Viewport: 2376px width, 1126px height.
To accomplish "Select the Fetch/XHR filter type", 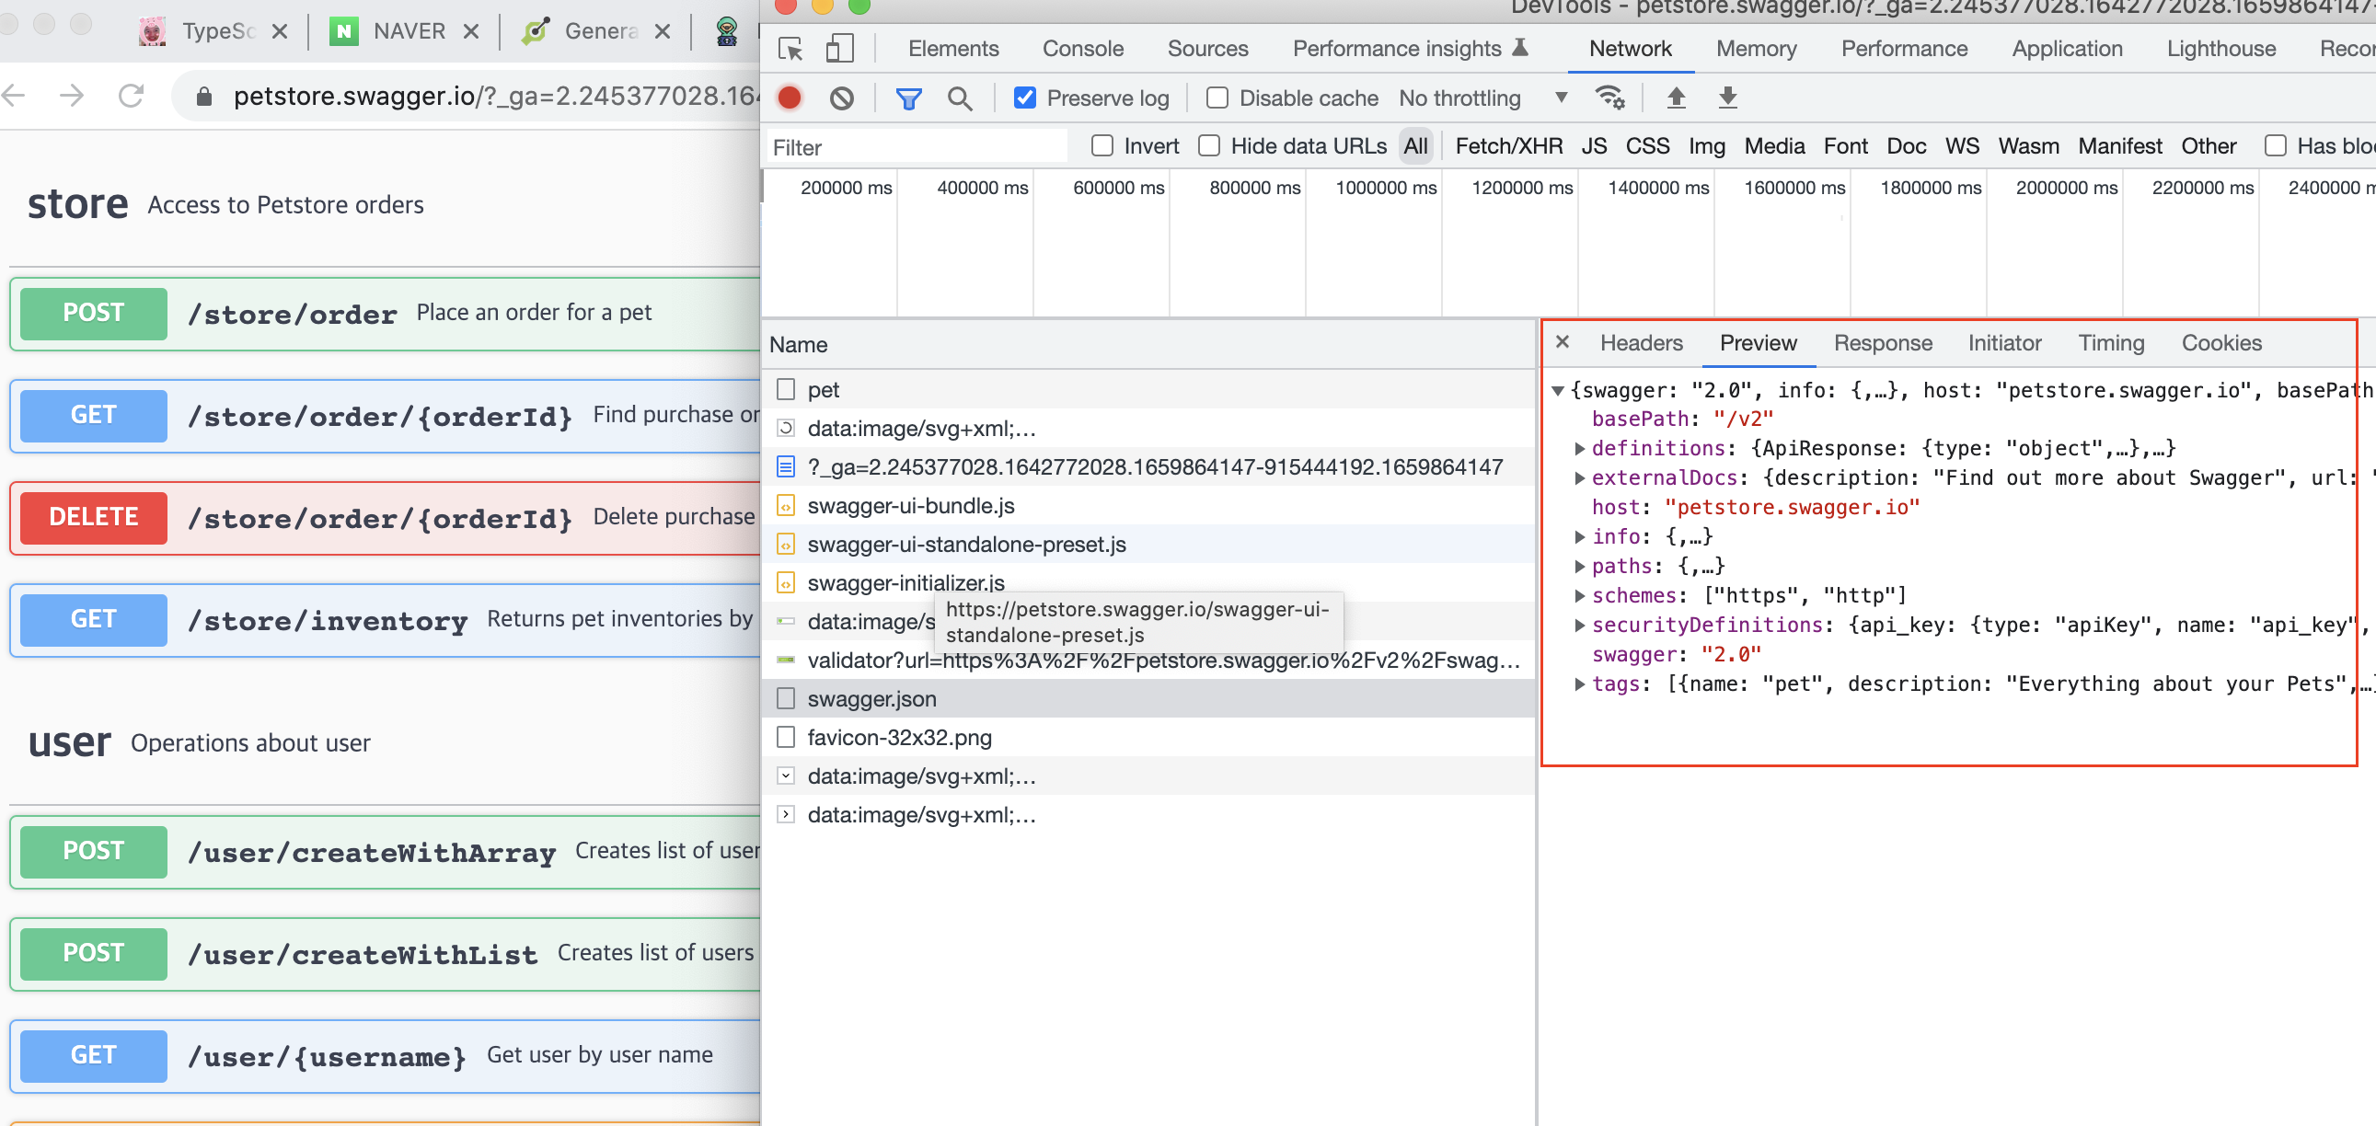I will (x=1508, y=145).
